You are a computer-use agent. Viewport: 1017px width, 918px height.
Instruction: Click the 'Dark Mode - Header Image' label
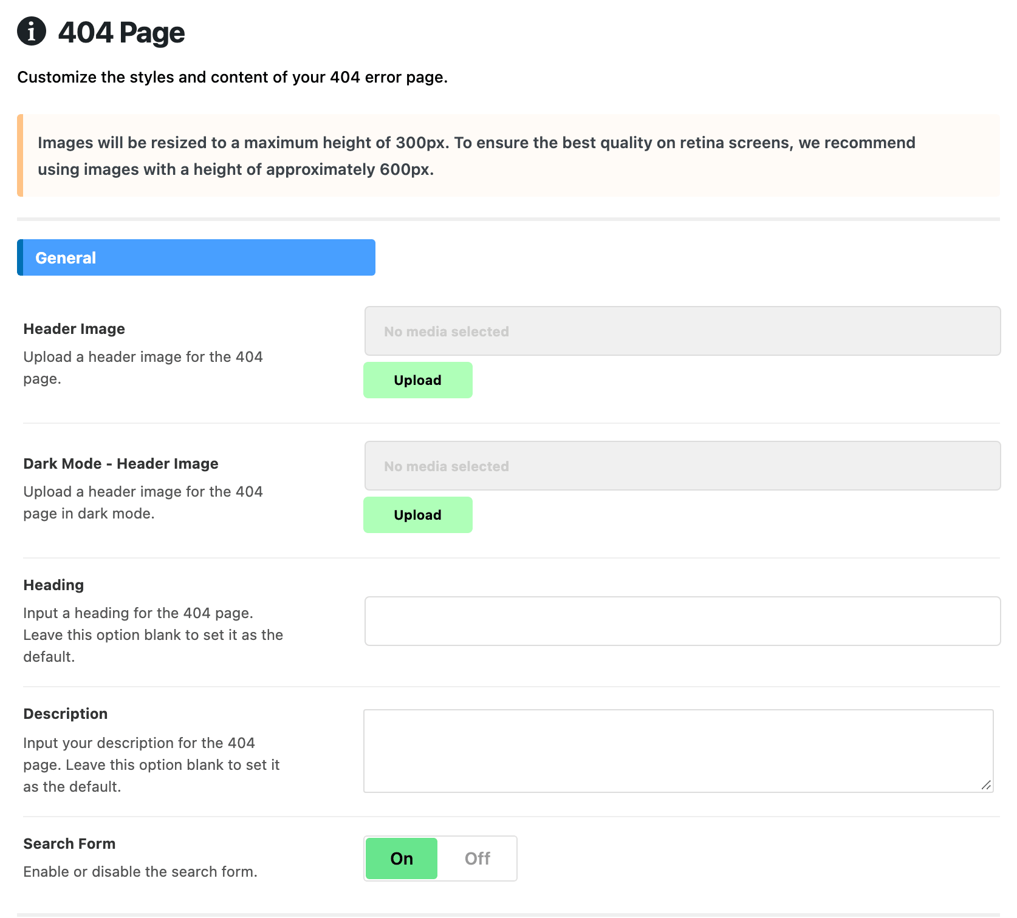(x=121, y=463)
